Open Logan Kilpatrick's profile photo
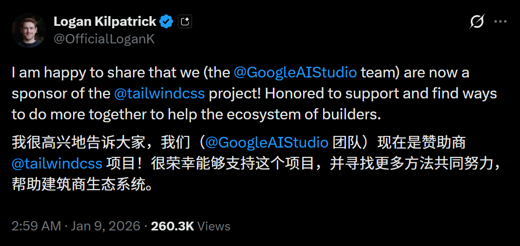 point(29,30)
